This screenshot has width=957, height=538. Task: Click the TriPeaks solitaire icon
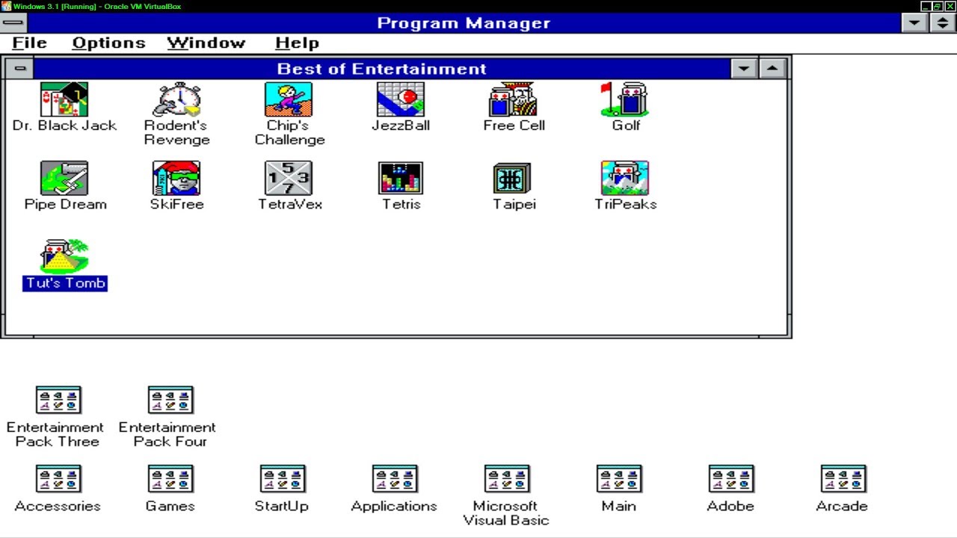(625, 179)
